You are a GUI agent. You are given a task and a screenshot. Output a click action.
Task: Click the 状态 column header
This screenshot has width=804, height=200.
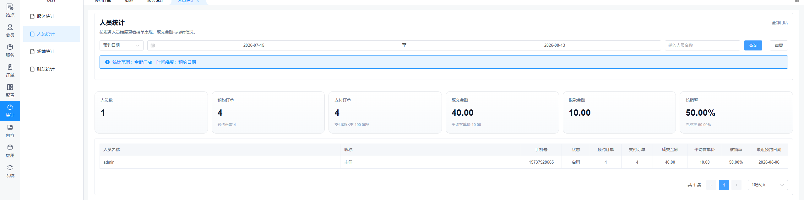pos(576,150)
